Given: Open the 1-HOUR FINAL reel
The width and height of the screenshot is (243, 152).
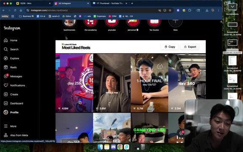Looking at the screenshot, I should [x=149, y=83].
